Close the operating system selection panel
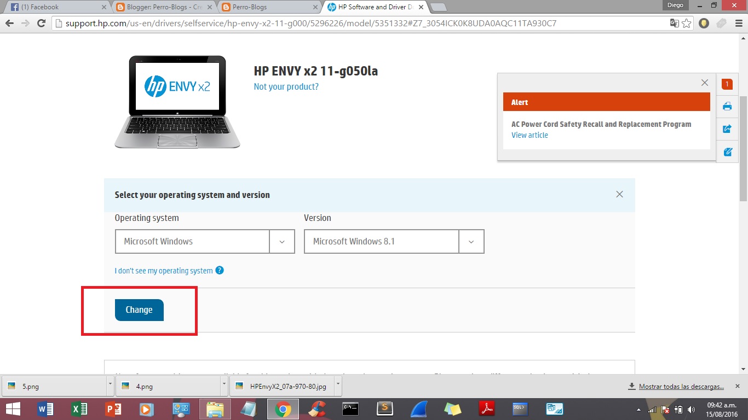 click(x=619, y=194)
